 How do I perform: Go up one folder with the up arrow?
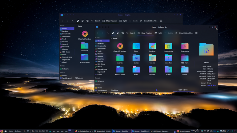point(108,33)
